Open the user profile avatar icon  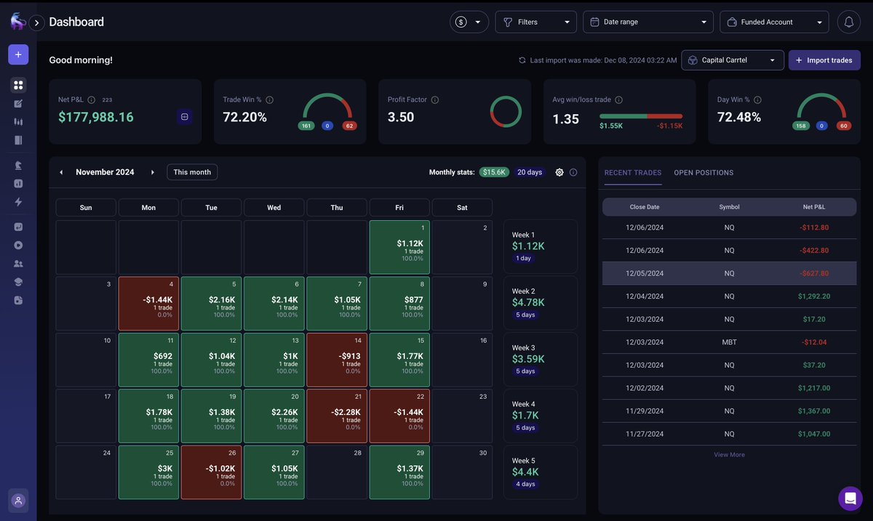(x=18, y=500)
